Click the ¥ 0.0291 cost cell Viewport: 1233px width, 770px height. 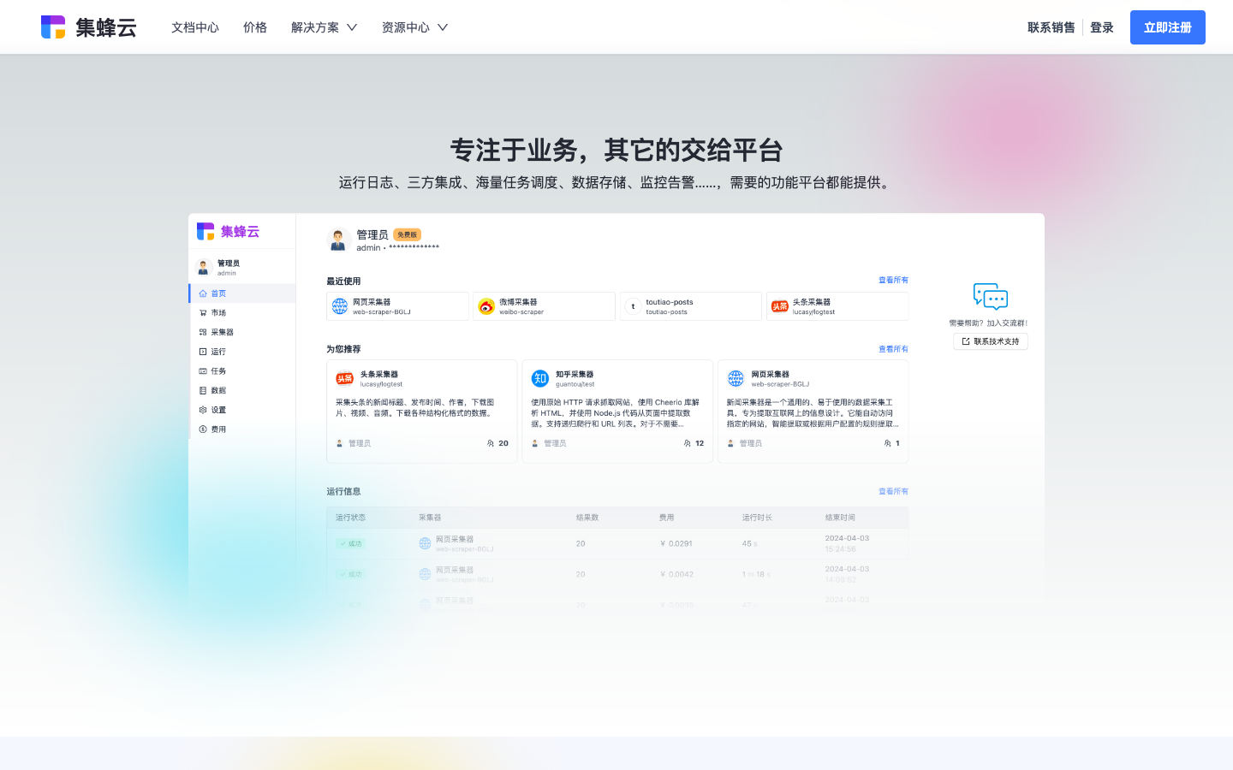(x=676, y=543)
